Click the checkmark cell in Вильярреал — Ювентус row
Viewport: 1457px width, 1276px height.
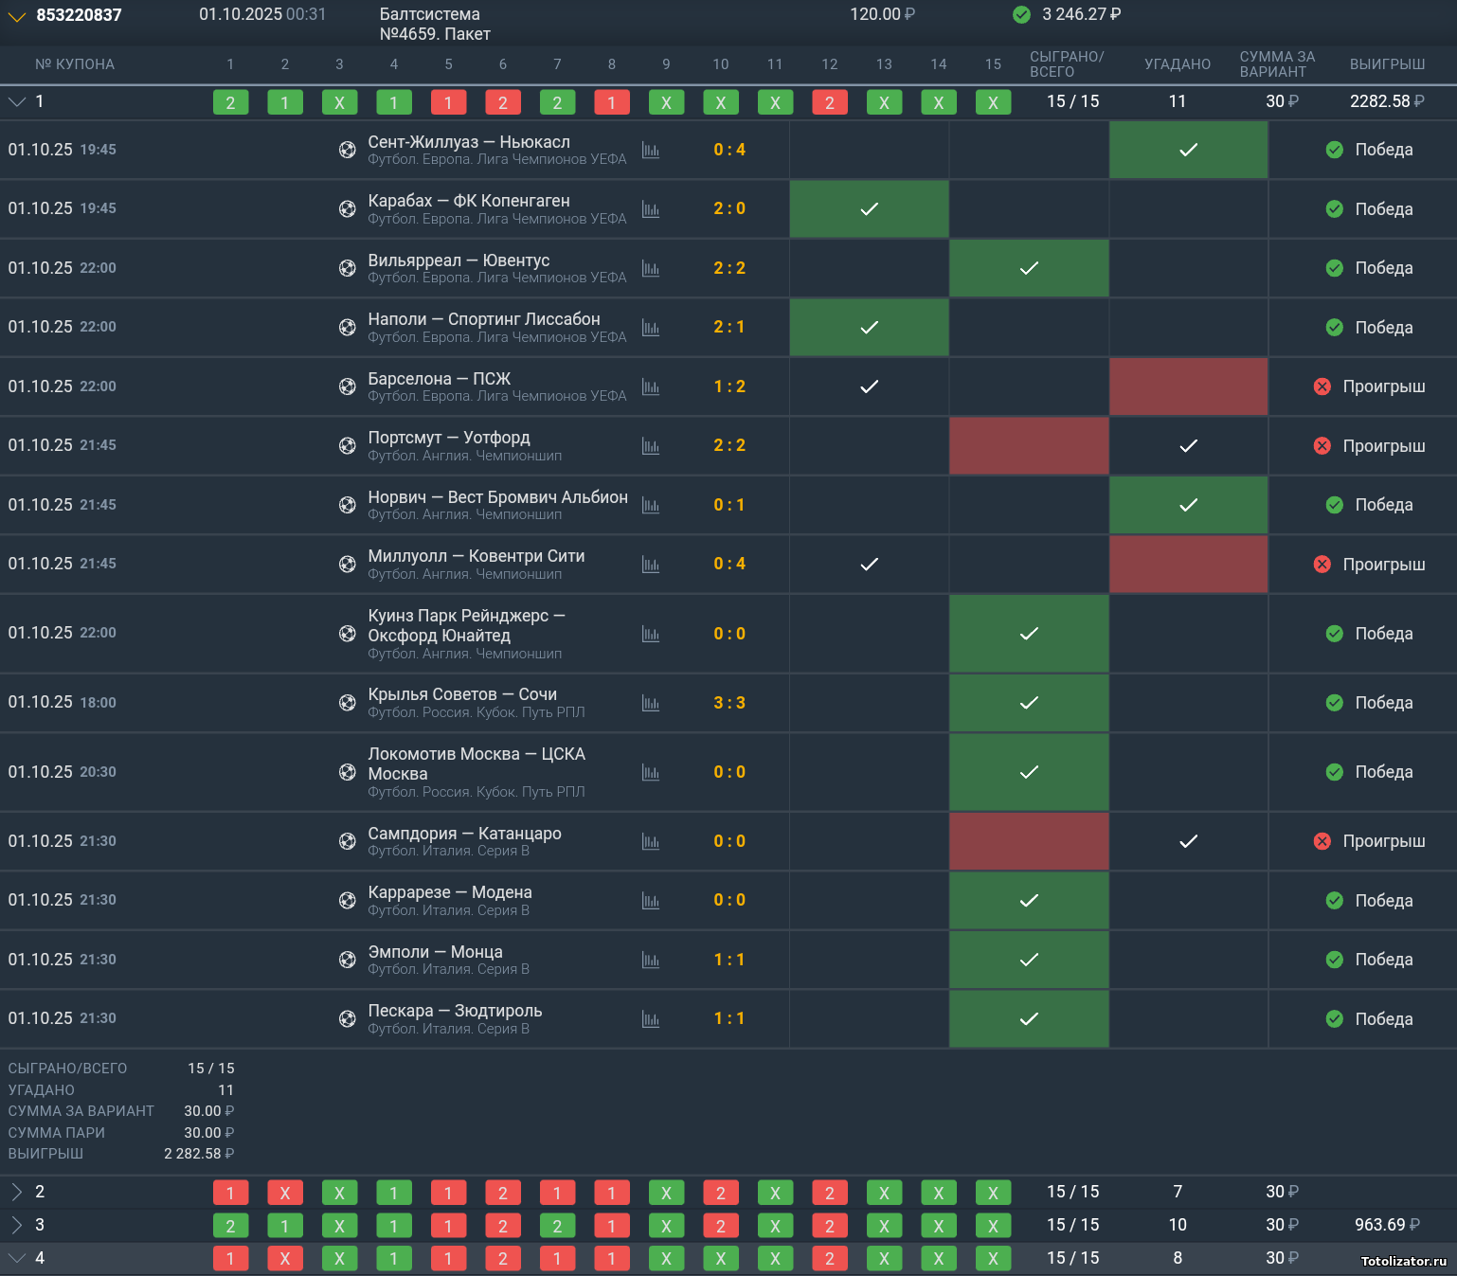(1029, 268)
